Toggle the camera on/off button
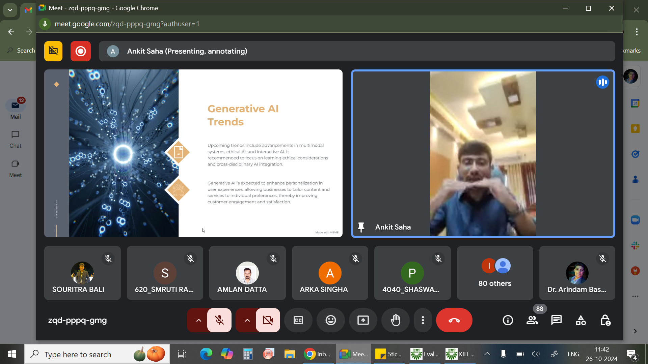Viewport: 648px width, 364px height. click(x=268, y=320)
